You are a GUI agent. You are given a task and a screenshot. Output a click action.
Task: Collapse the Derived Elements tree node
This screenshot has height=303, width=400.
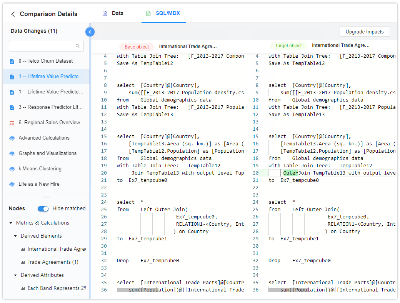(x=15, y=236)
